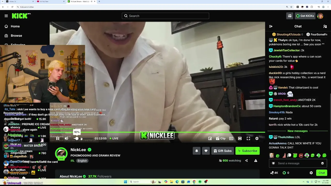Go to the Kick logo homepage
Screen dimensions: 331x186
tap(21, 16)
